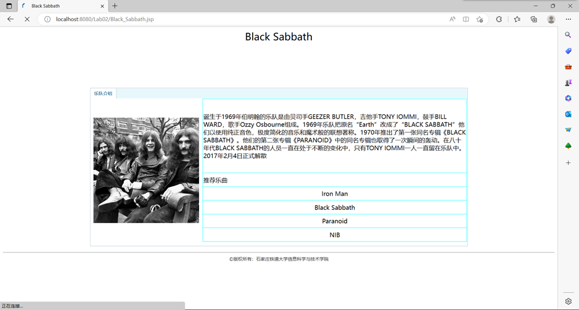Open sidebar Microsoft 365 icon

(568, 98)
